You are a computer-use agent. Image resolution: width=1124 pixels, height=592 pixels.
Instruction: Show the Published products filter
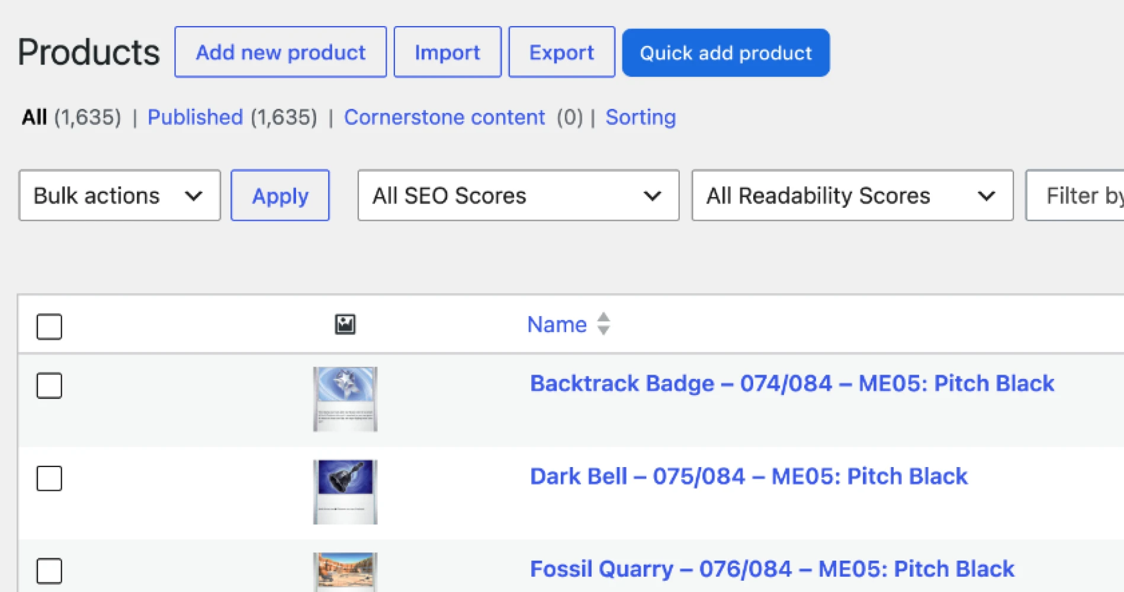tap(195, 117)
